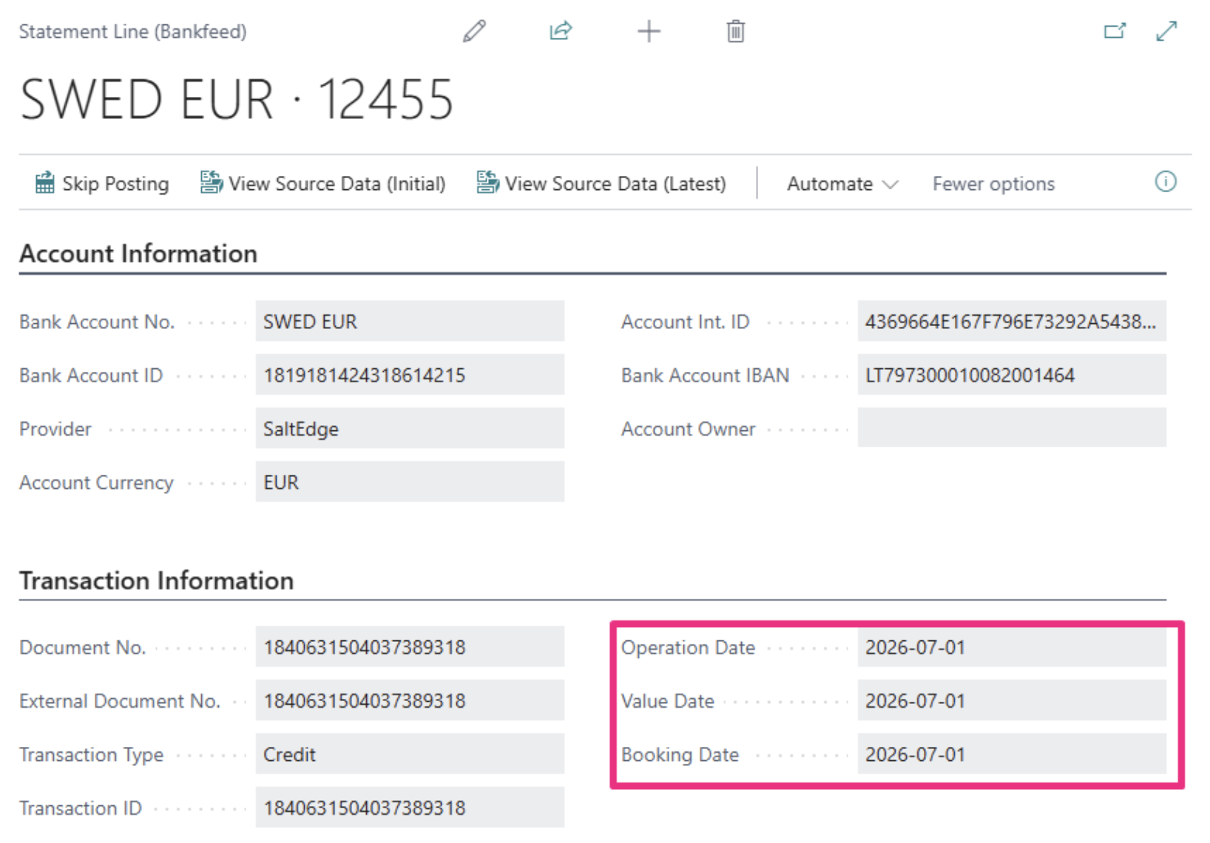
Task: Click the Booking Date field
Action: pyautogui.click(x=1012, y=754)
